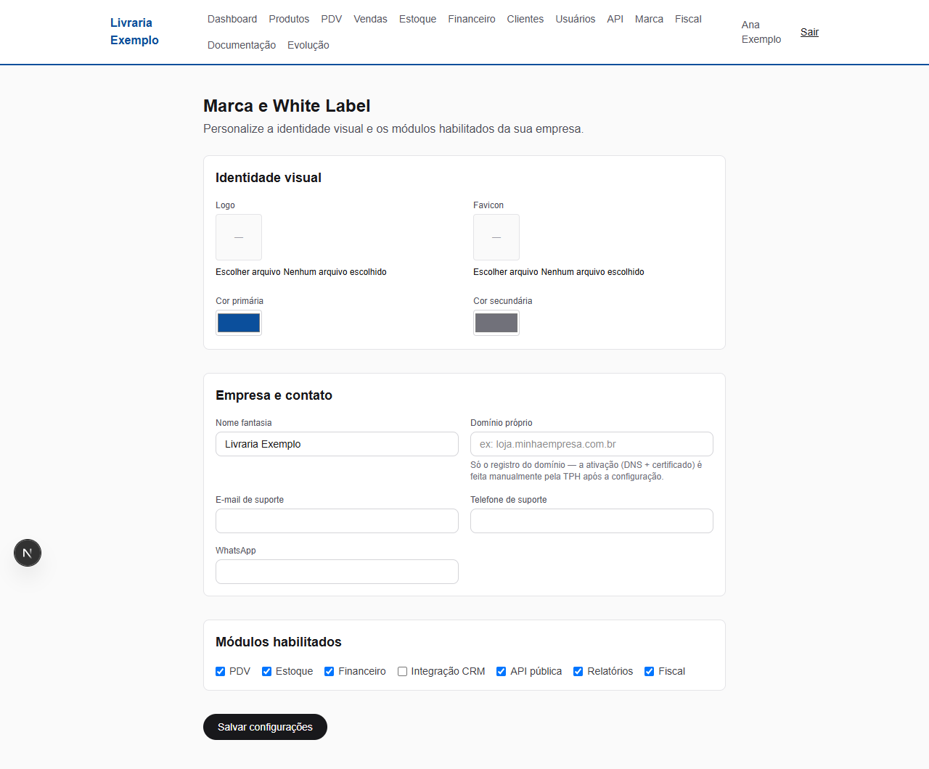
Task: Open the Financeiro navigation item
Action: tap(472, 19)
